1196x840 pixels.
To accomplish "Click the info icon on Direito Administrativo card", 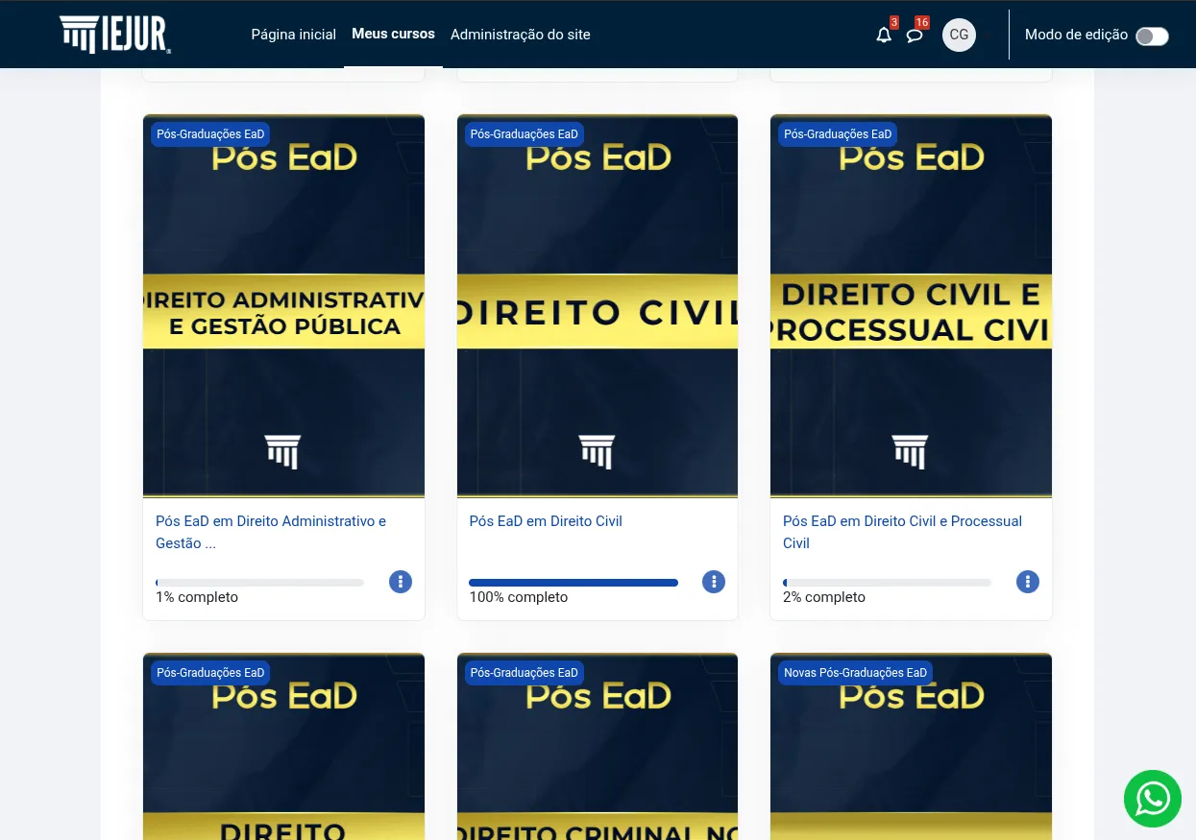I will pos(400,582).
